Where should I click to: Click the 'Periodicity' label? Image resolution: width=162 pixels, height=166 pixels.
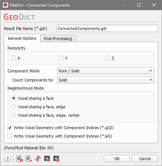tap(16, 48)
